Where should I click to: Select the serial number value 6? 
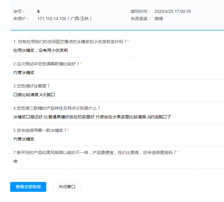click(x=38, y=11)
